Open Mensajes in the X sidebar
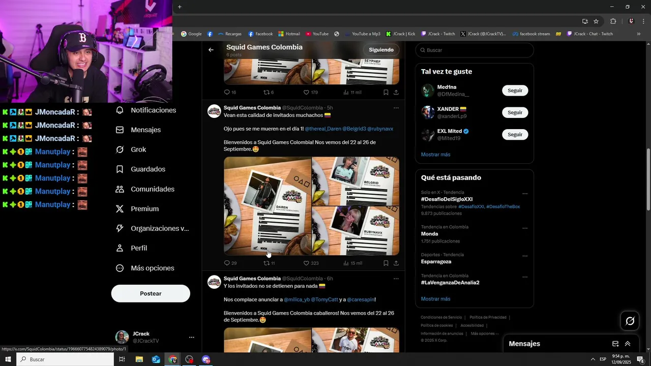This screenshot has width=651, height=366. pos(138,130)
